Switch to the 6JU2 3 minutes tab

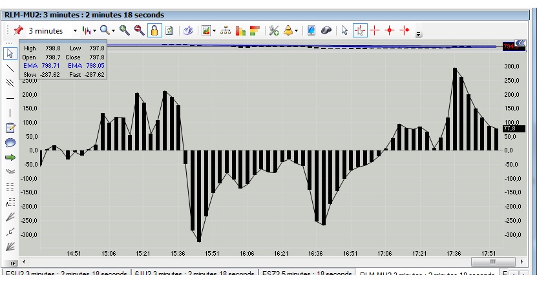coord(195,273)
